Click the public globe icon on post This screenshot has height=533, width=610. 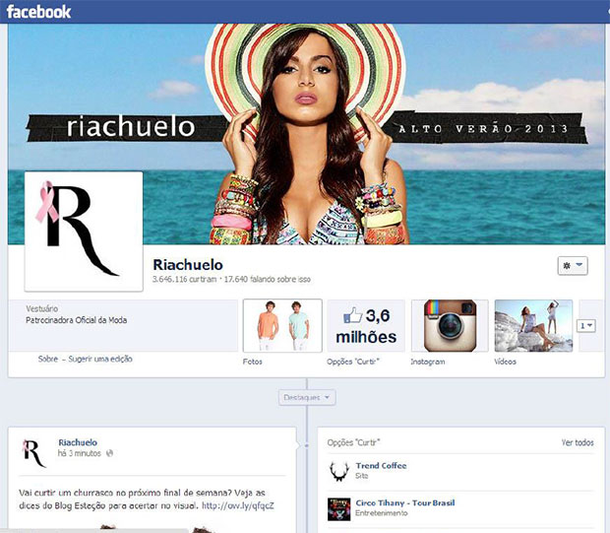coord(110,453)
